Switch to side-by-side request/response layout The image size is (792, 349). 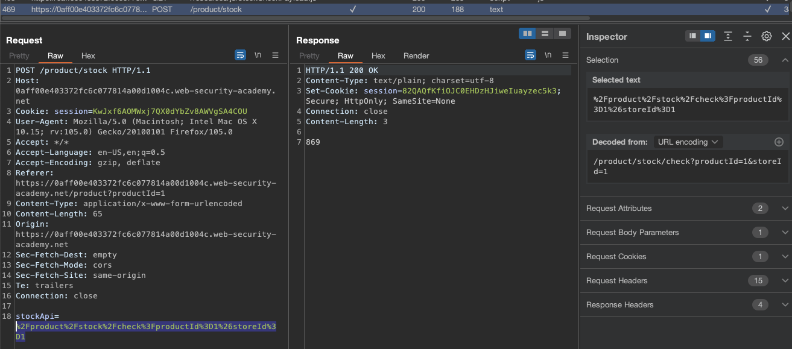[x=528, y=34]
